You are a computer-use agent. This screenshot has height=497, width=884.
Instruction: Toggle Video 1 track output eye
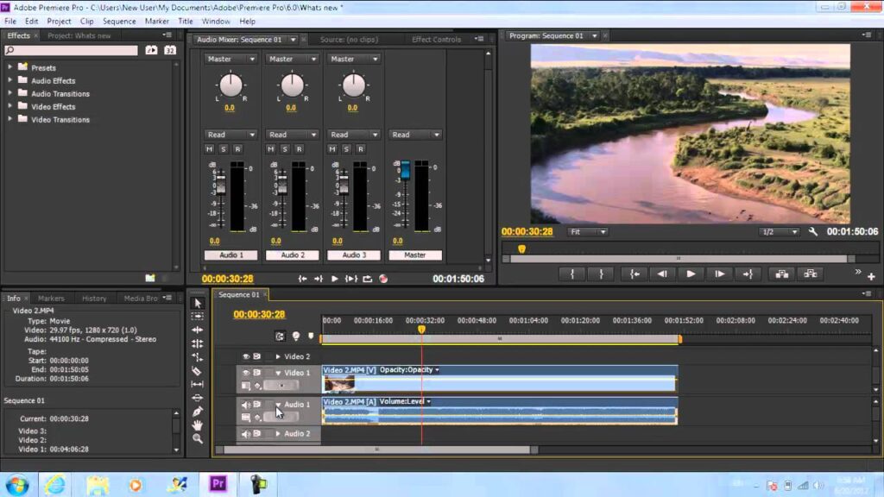246,373
